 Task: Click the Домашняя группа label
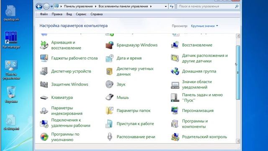coord(199,71)
